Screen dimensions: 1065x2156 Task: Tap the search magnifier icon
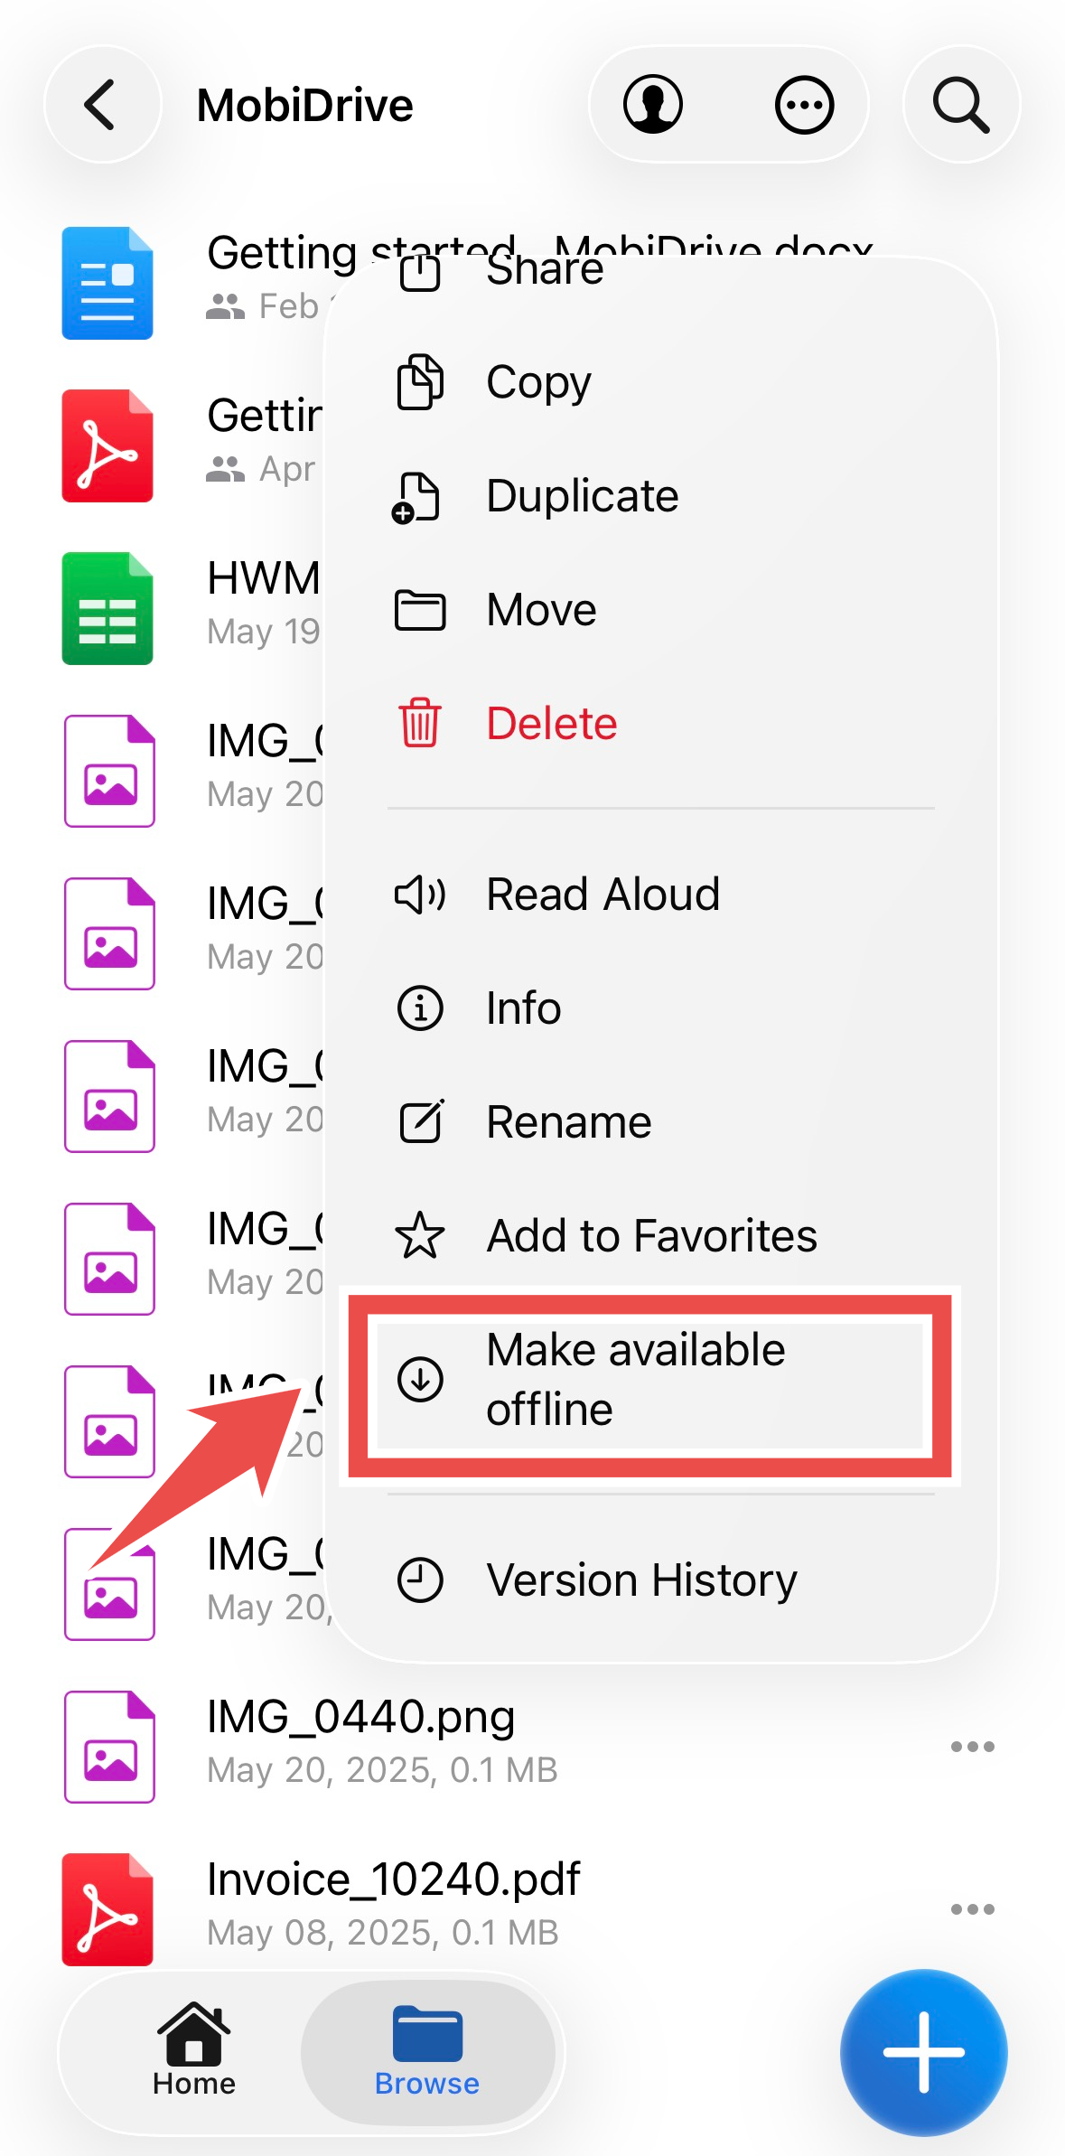pos(961,105)
